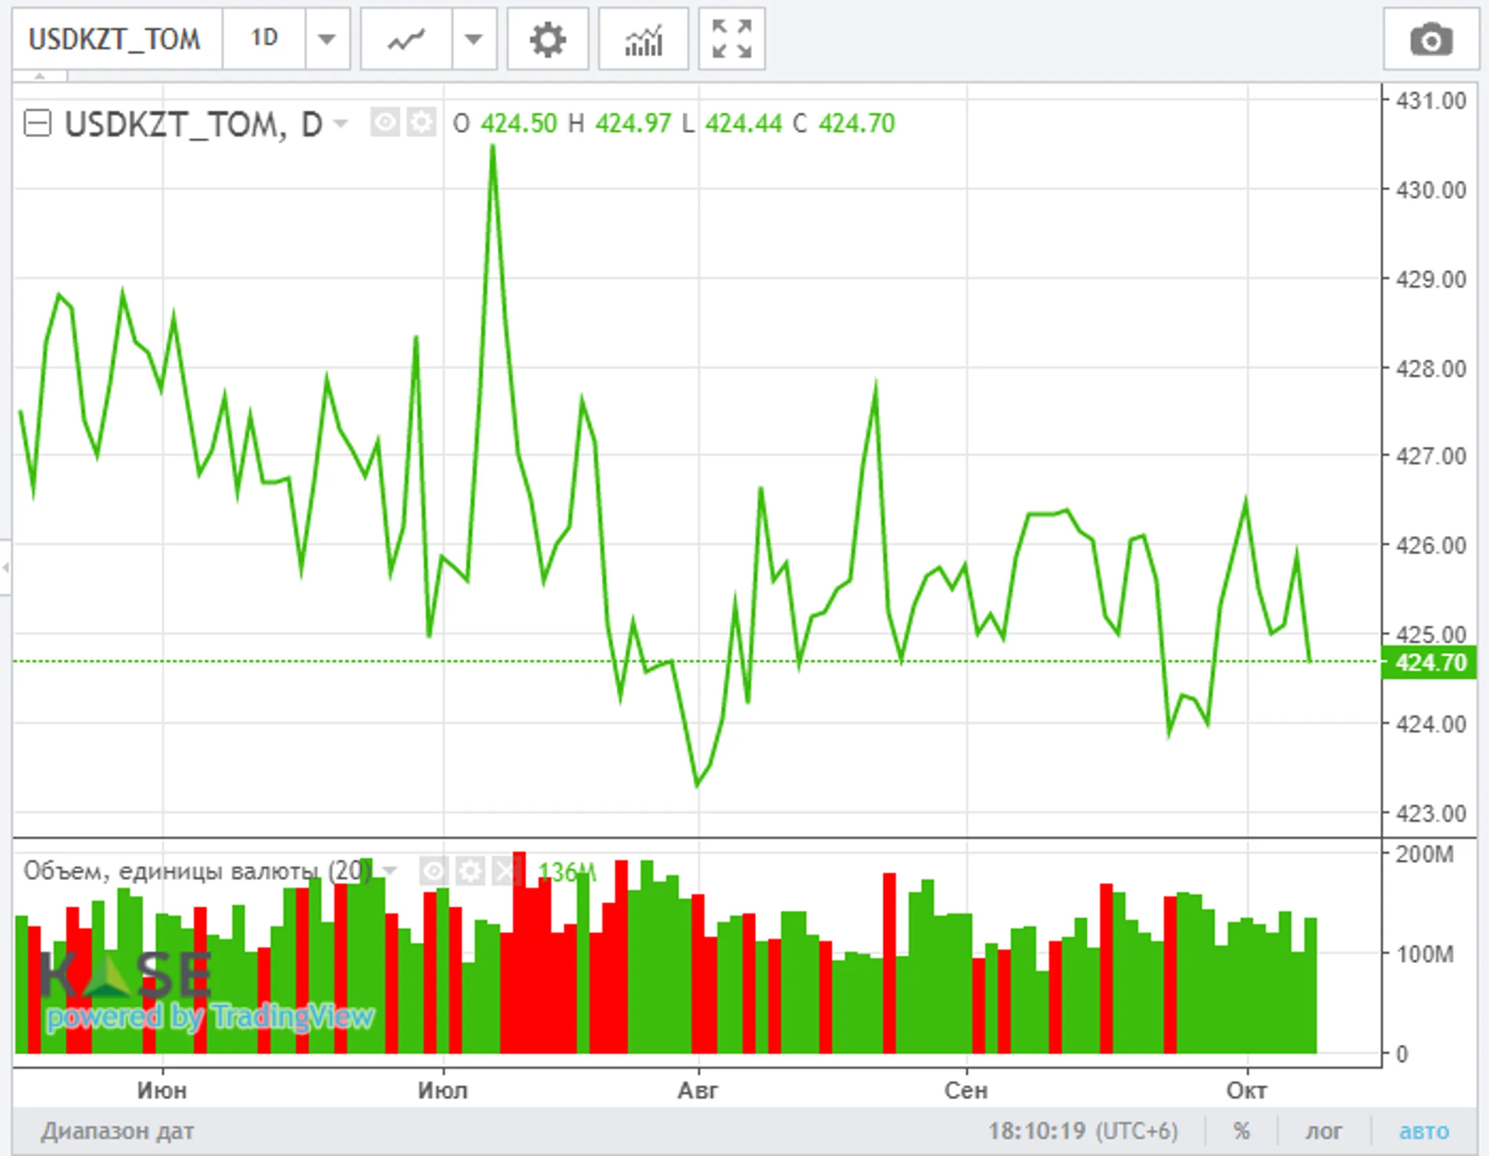Click the USDKZT_TOM symbol search field

click(117, 39)
